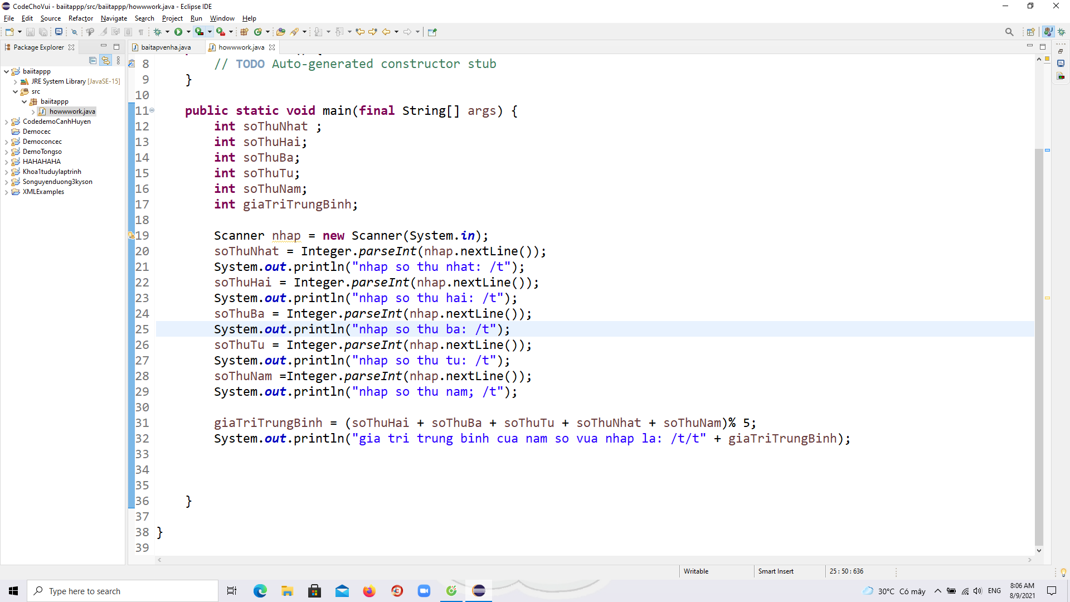
Task: Click Collapse All in Package Explorer
Action: [x=93, y=60]
